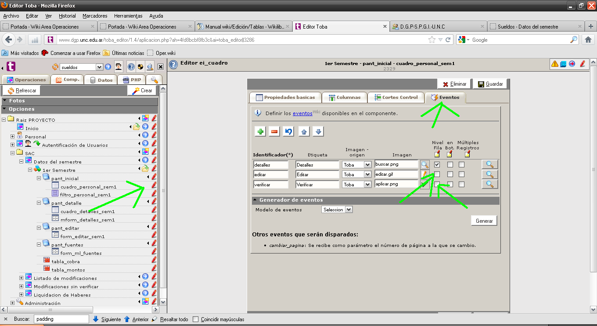Click the Refrescar button
This screenshot has width=597, height=326.
pyautogui.click(x=22, y=91)
